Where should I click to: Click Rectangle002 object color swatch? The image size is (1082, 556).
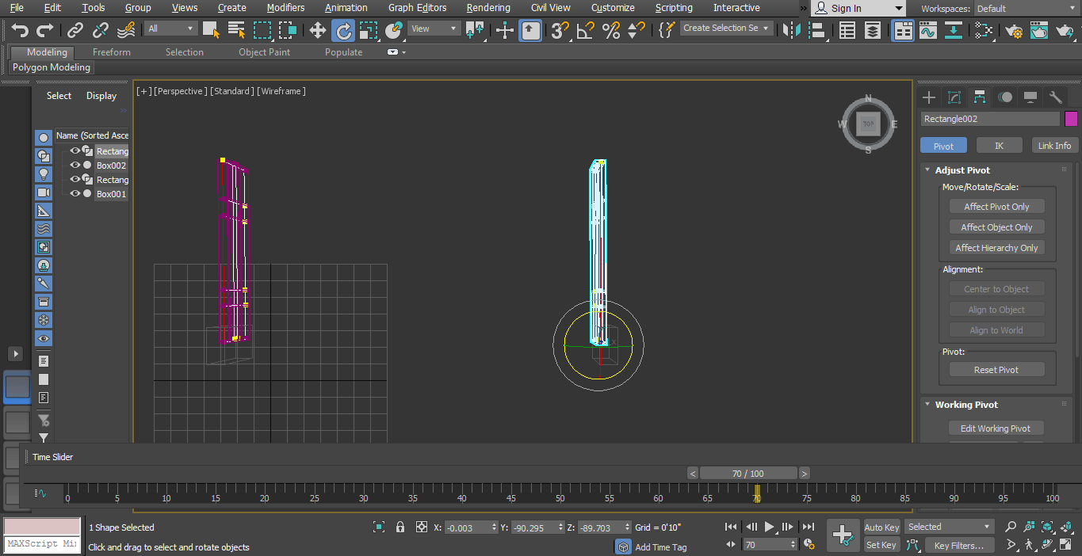[1072, 118]
